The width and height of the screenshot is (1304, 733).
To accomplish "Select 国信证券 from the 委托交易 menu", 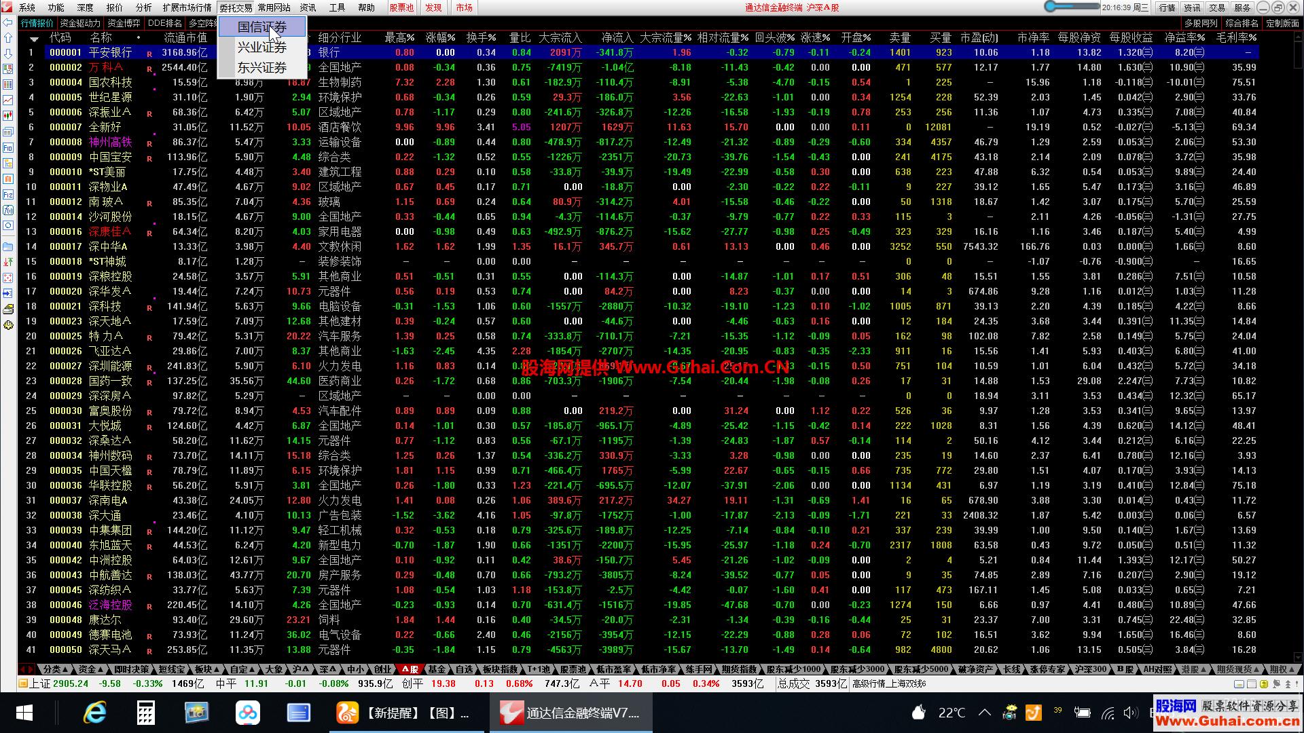I will pos(262,27).
